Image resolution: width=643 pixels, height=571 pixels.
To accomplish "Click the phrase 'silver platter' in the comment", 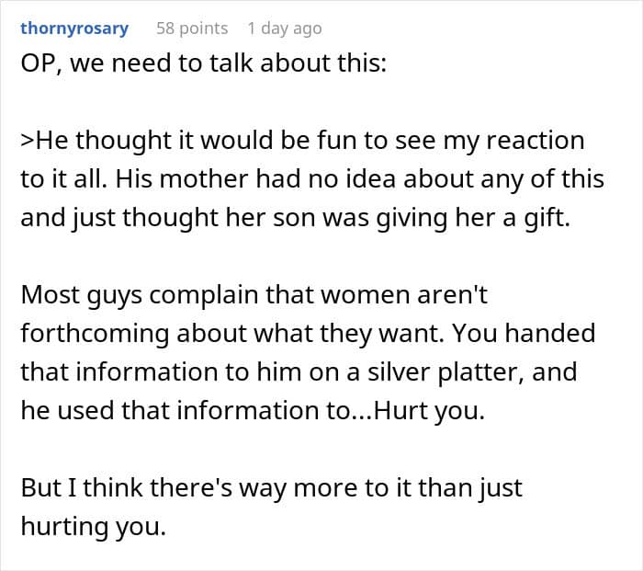I will pos(445,371).
